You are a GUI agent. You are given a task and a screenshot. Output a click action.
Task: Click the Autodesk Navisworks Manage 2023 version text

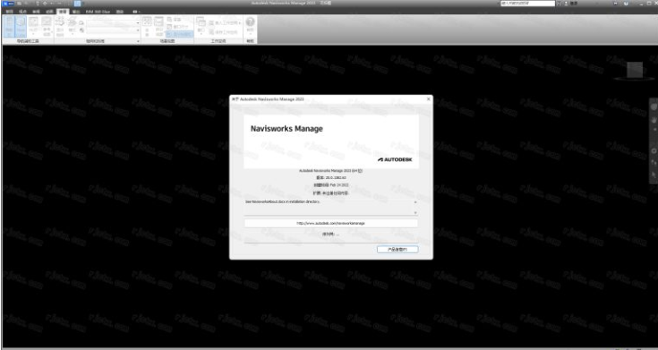(x=331, y=171)
